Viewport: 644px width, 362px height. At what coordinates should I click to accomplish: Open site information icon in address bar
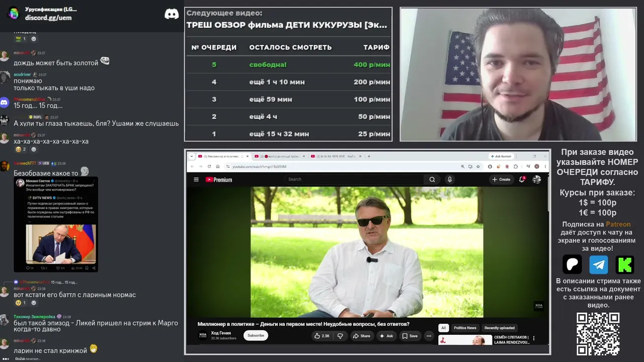tap(227, 166)
